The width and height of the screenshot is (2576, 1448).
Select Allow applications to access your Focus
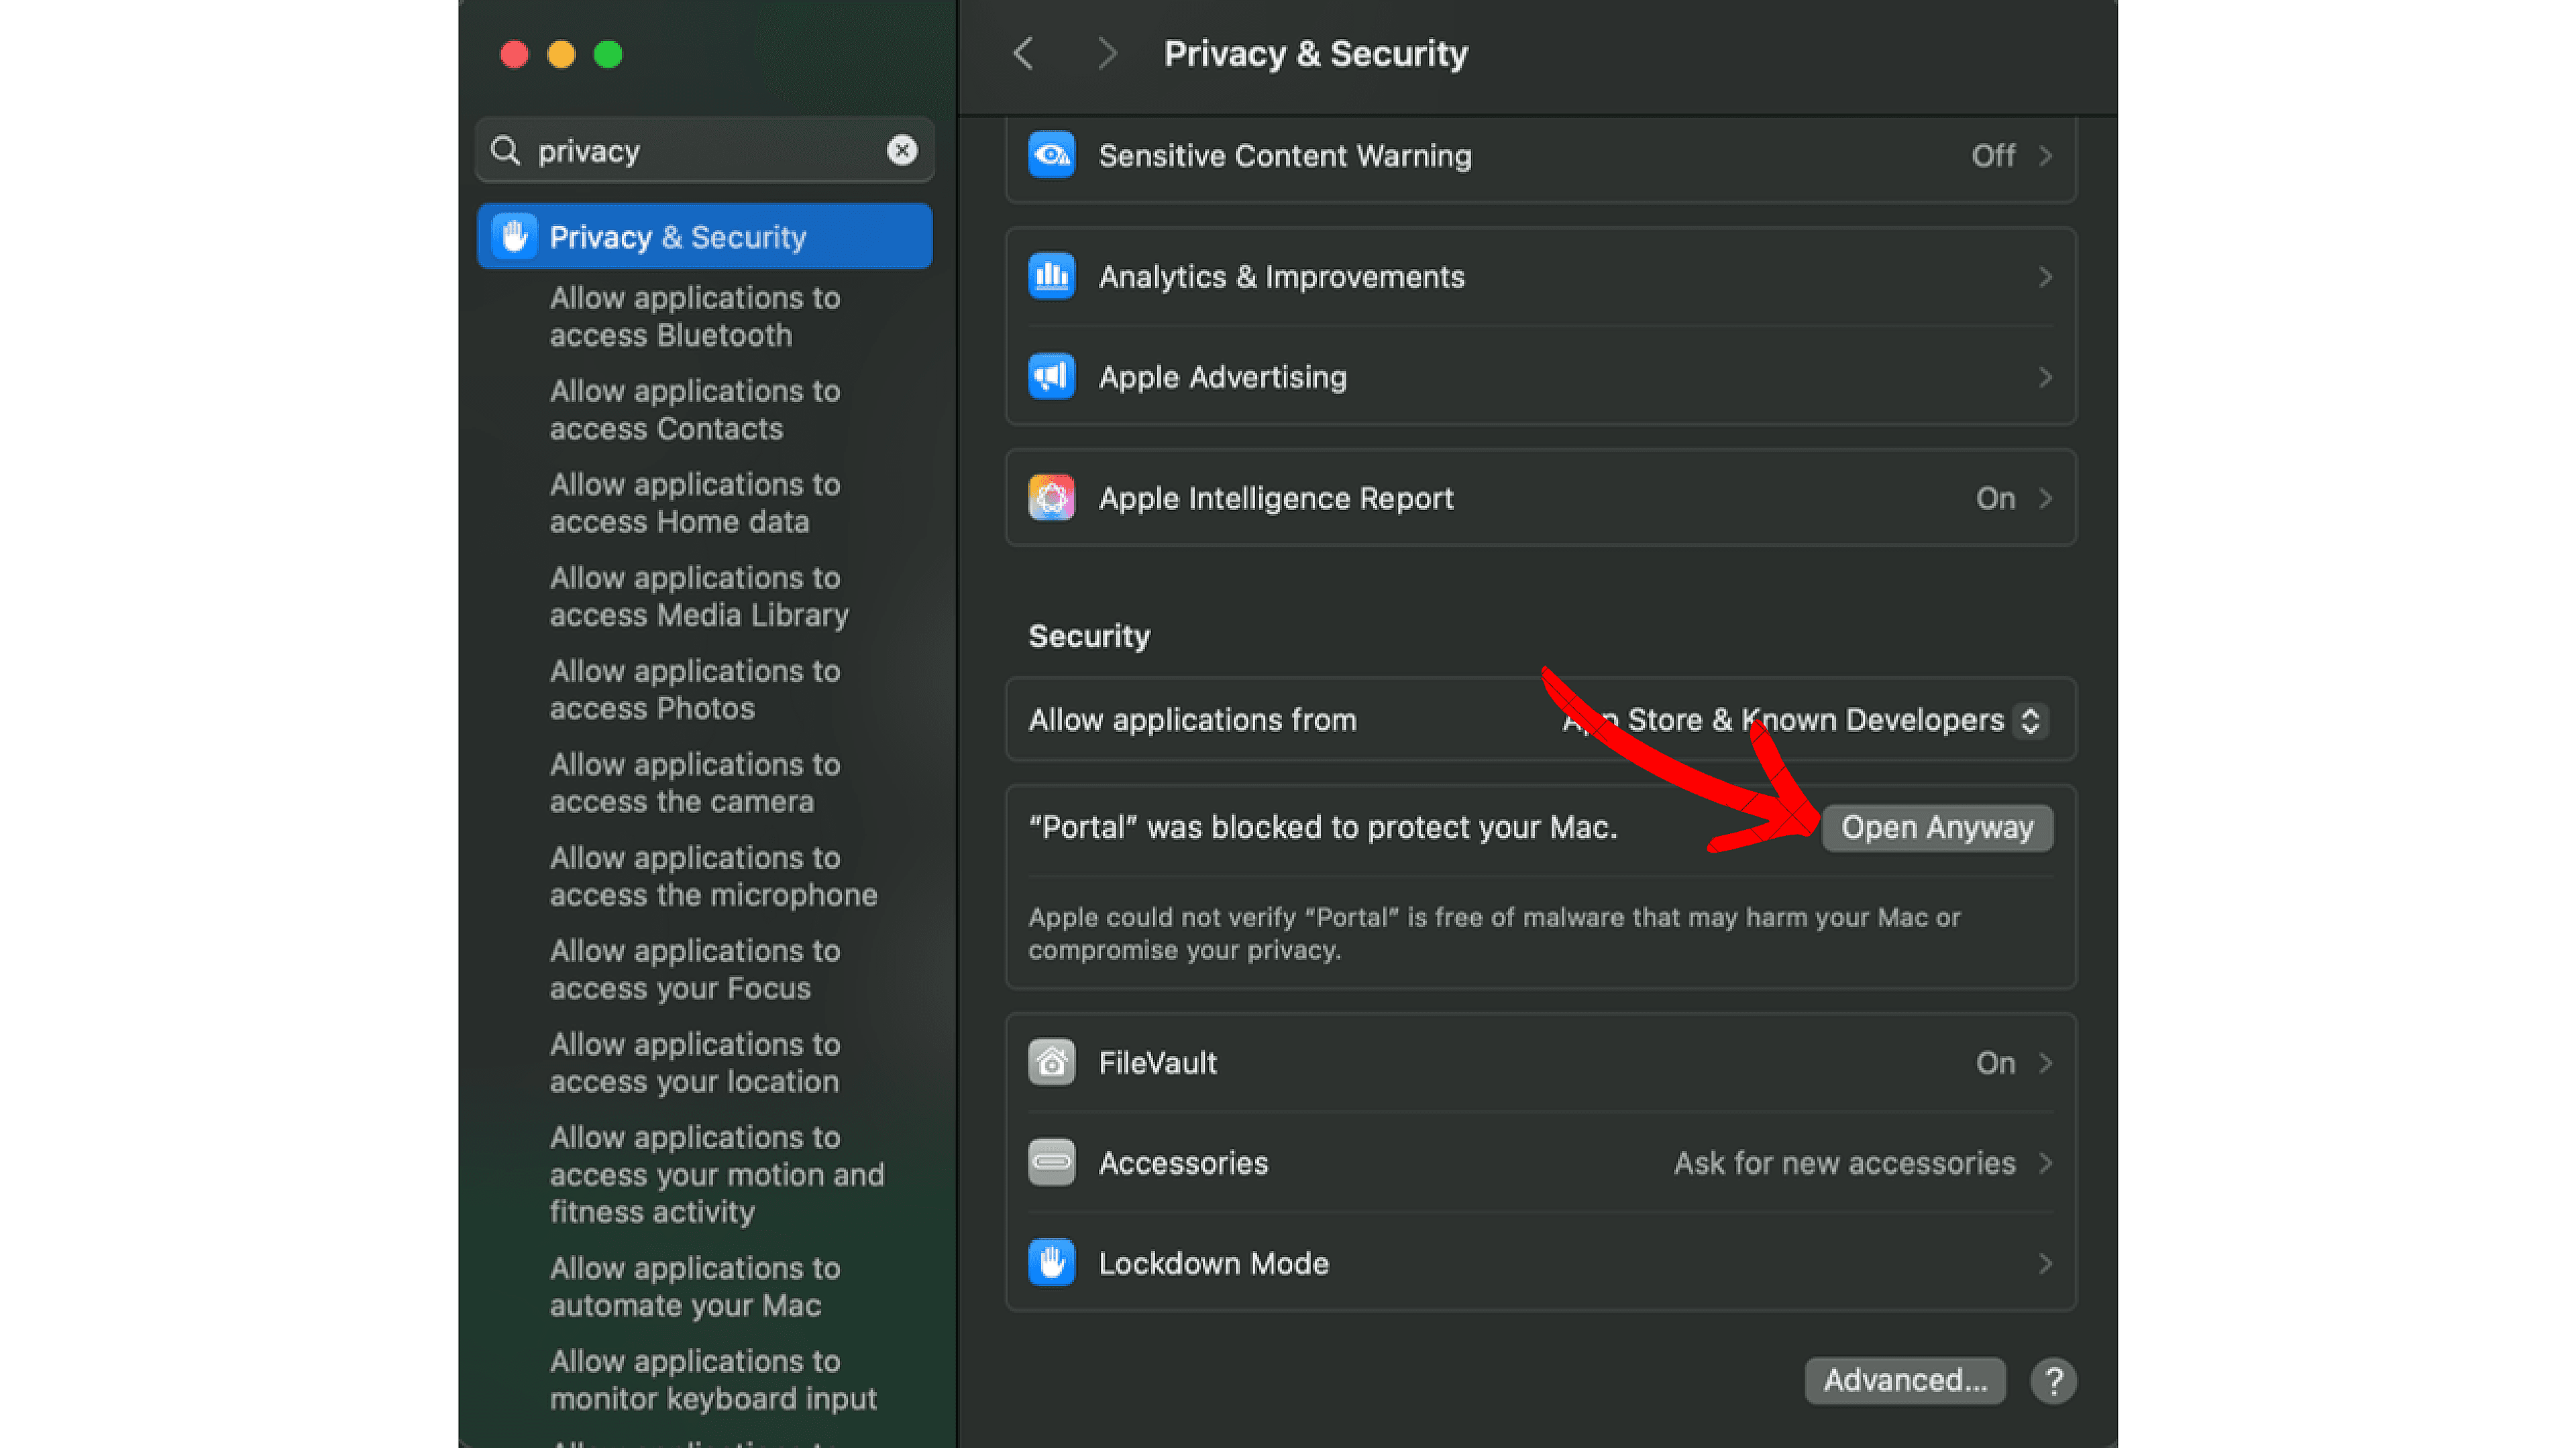point(695,969)
